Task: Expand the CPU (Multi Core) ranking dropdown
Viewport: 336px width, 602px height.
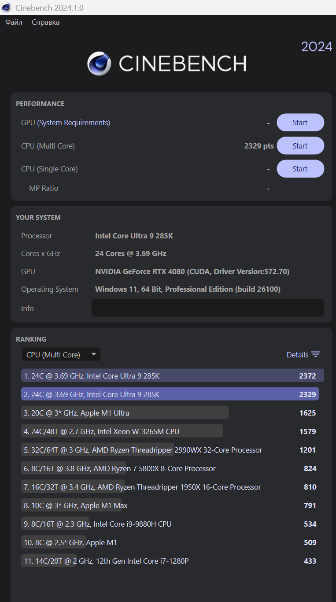Action: [x=61, y=355]
